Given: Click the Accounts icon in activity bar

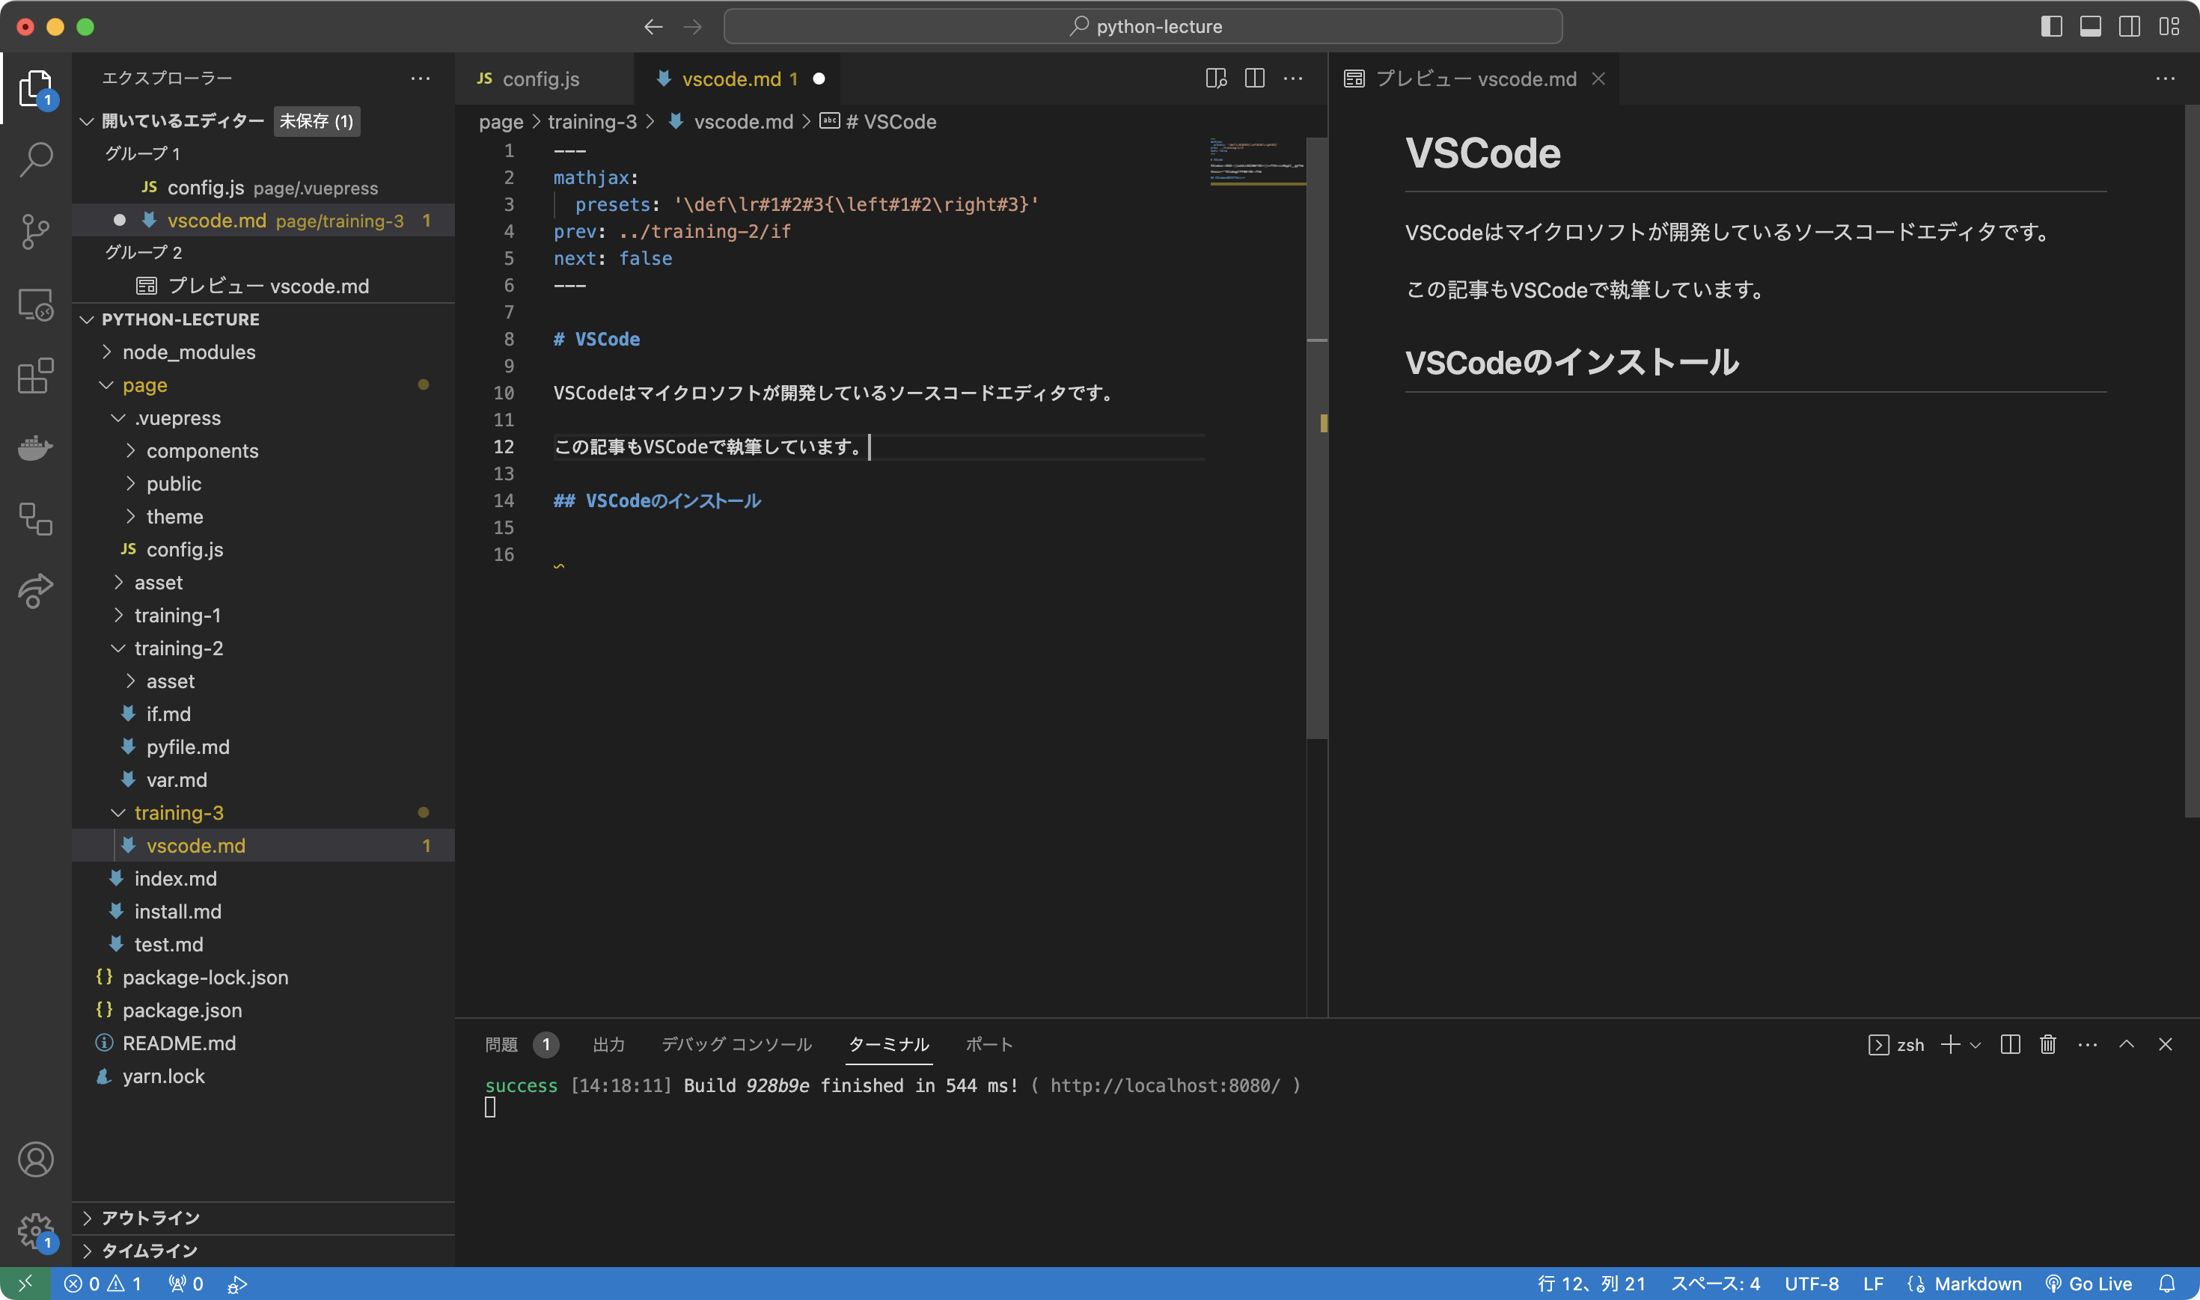Looking at the screenshot, I should click(x=36, y=1160).
